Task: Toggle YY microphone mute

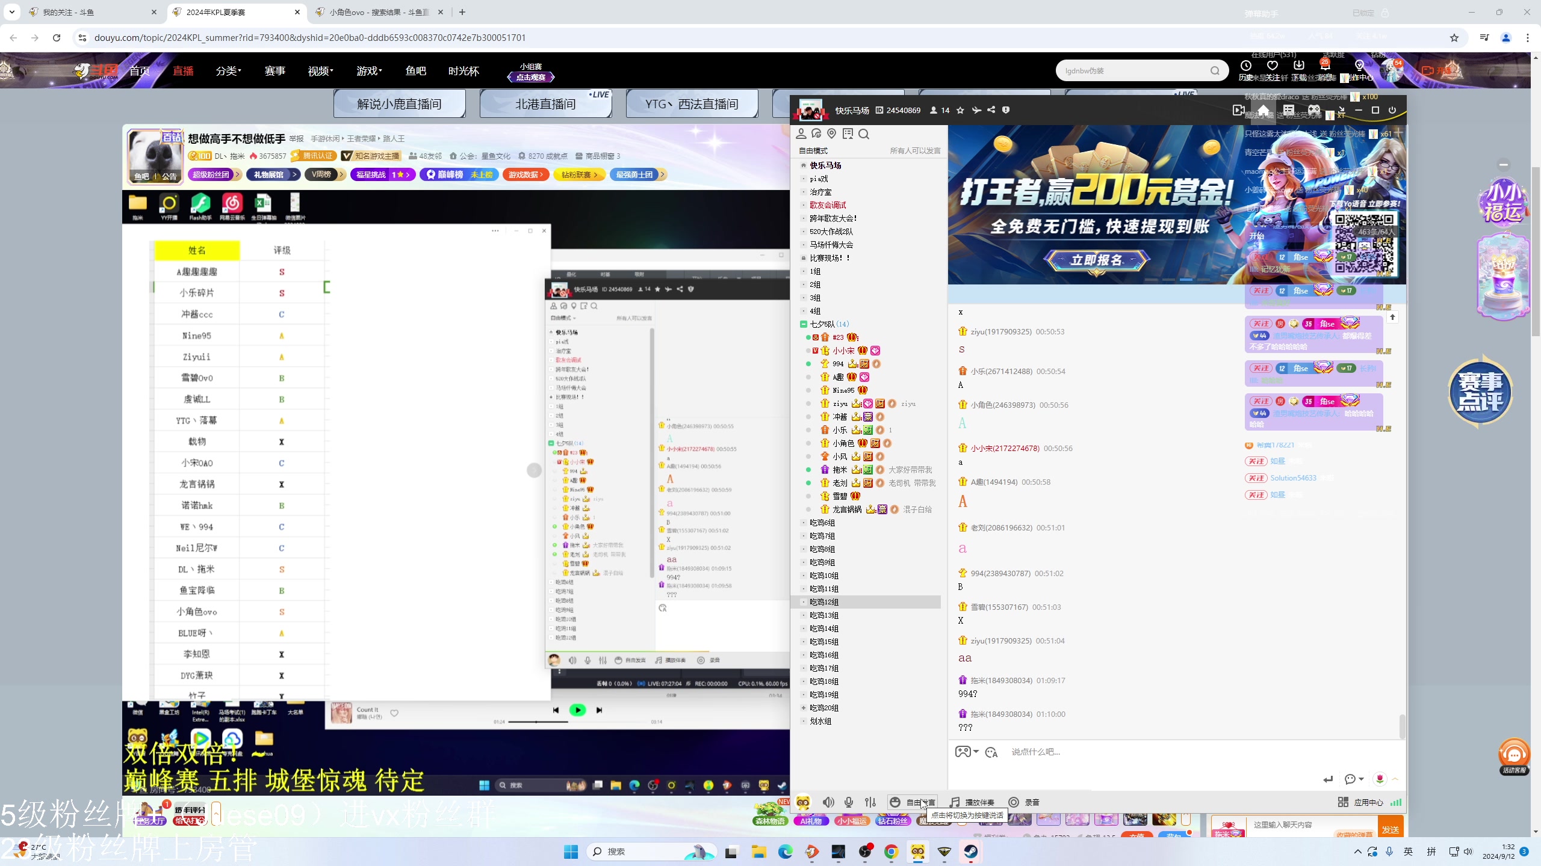Action: click(849, 802)
